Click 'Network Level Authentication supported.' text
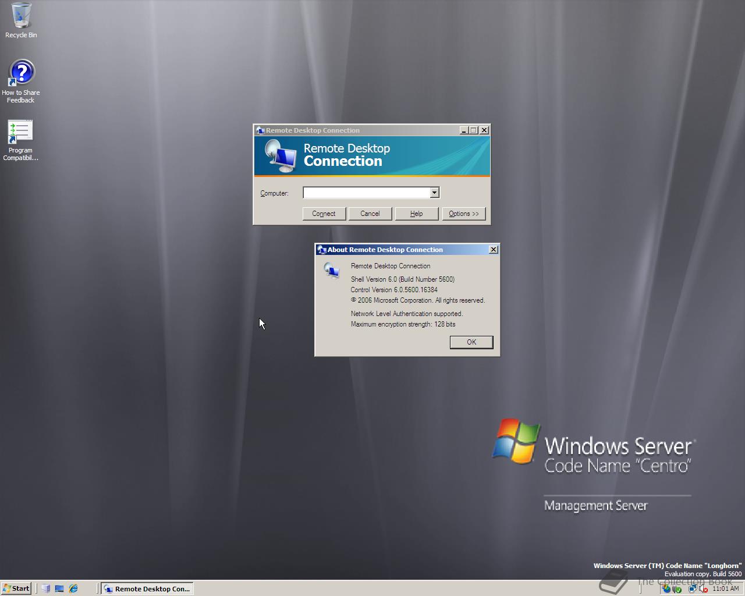 coord(407,314)
